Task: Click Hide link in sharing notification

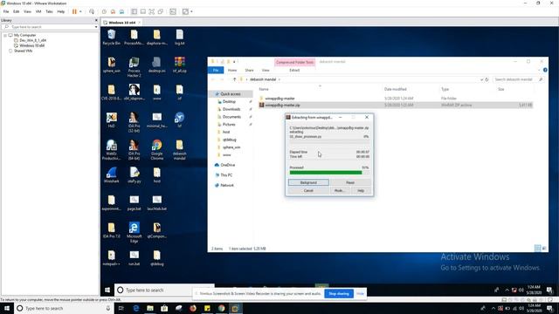Action: click(360, 294)
